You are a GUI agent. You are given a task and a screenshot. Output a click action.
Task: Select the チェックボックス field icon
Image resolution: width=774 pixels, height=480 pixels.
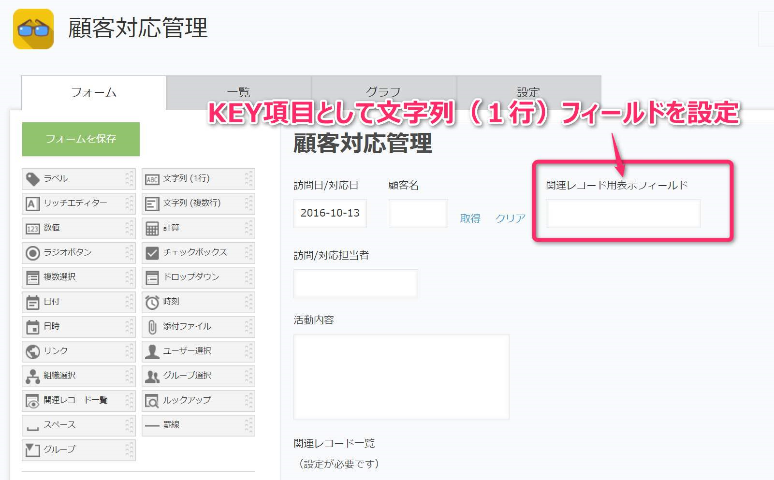[x=152, y=253]
